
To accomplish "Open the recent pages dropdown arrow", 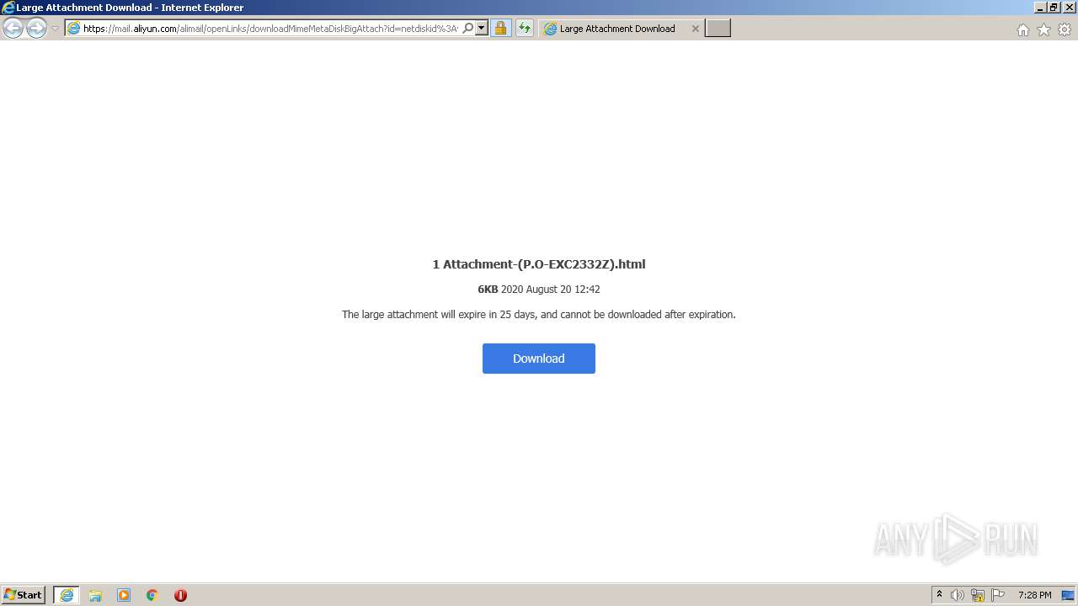I will (x=55, y=29).
